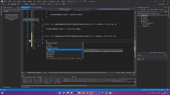Select App.config in Solution Explorer
The width and height of the screenshot is (170, 95).
pyautogui.click(x=145, y=20)
